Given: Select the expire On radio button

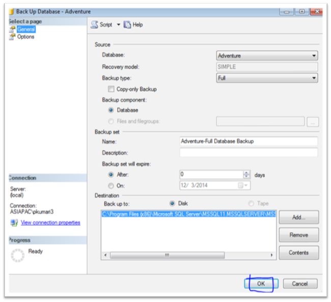Looking at the screenshot, I should coord(111,186).
